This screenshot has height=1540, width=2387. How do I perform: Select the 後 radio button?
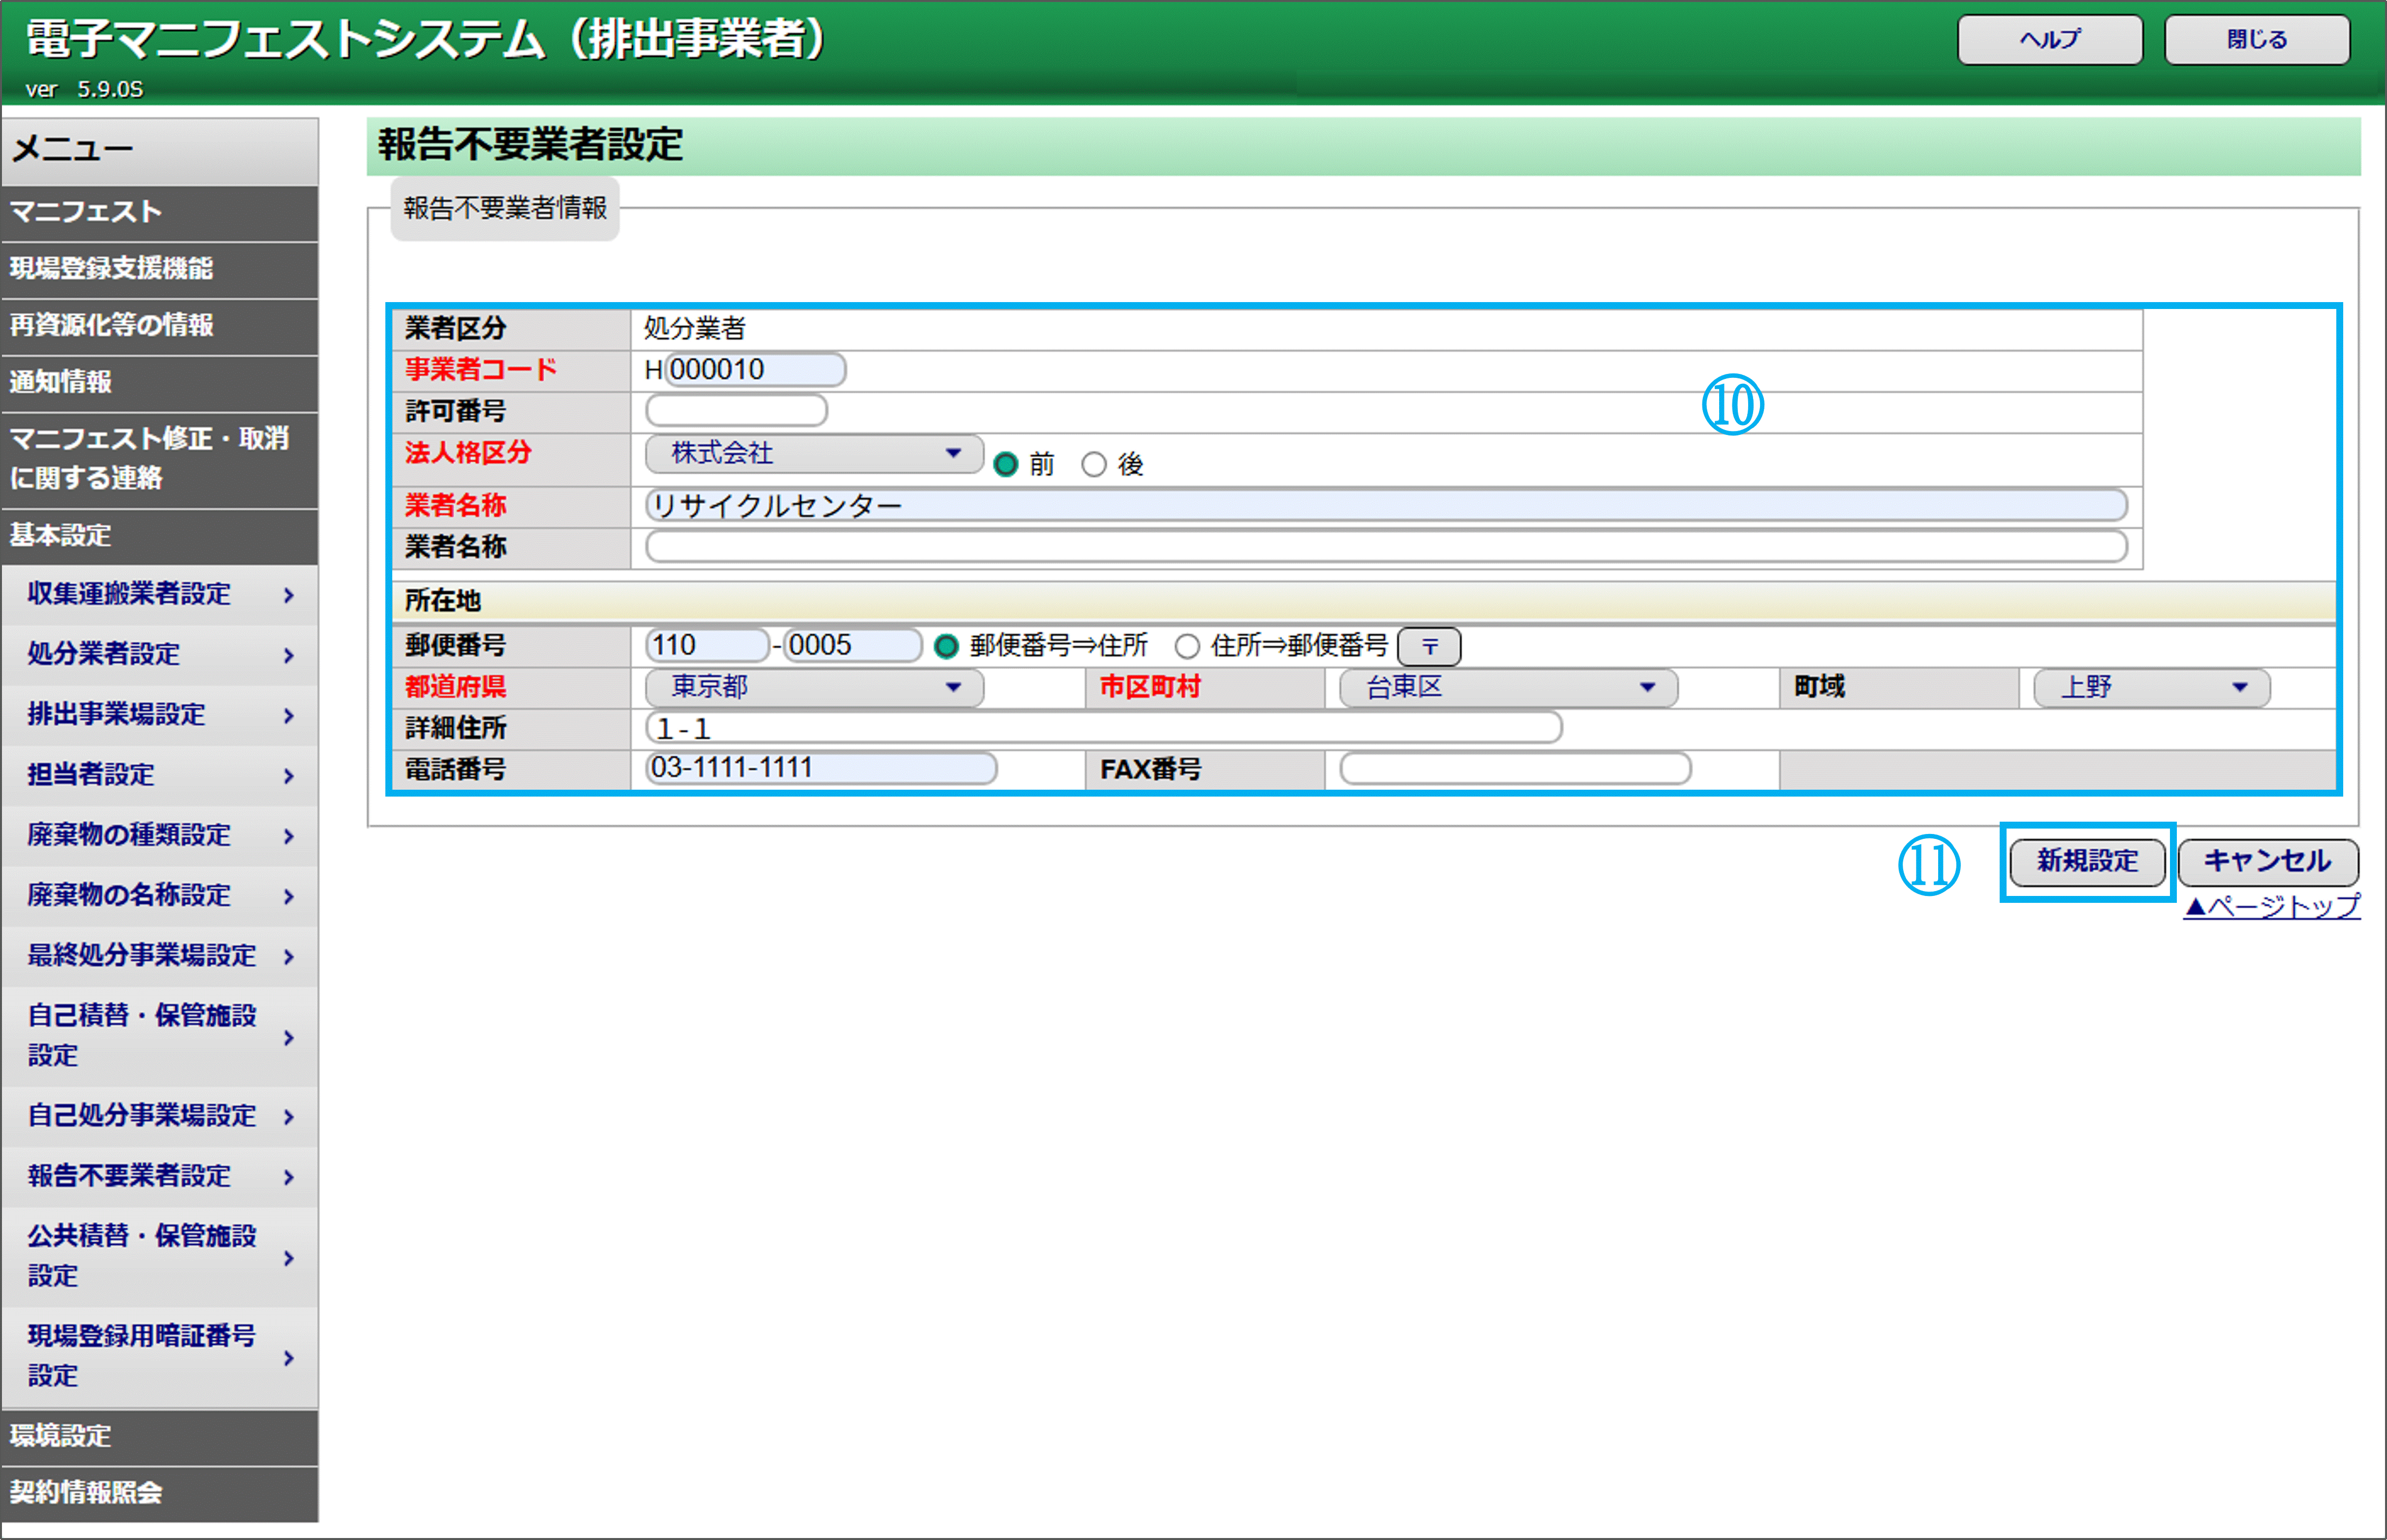(x=1094, y=465)
